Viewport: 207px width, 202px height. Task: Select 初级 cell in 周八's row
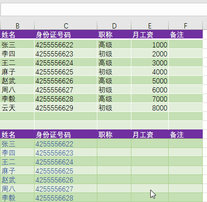[x=114, y=89]
